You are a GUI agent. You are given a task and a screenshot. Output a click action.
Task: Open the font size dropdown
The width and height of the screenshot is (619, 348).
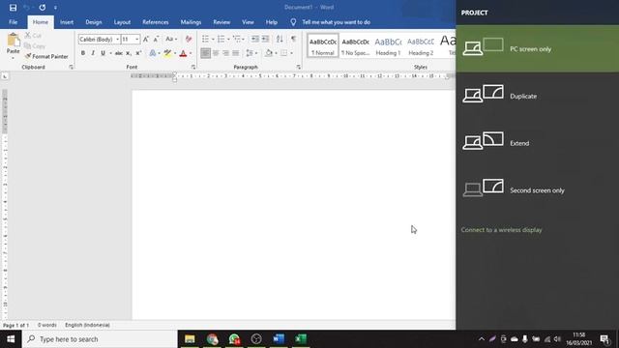[136, 39]
